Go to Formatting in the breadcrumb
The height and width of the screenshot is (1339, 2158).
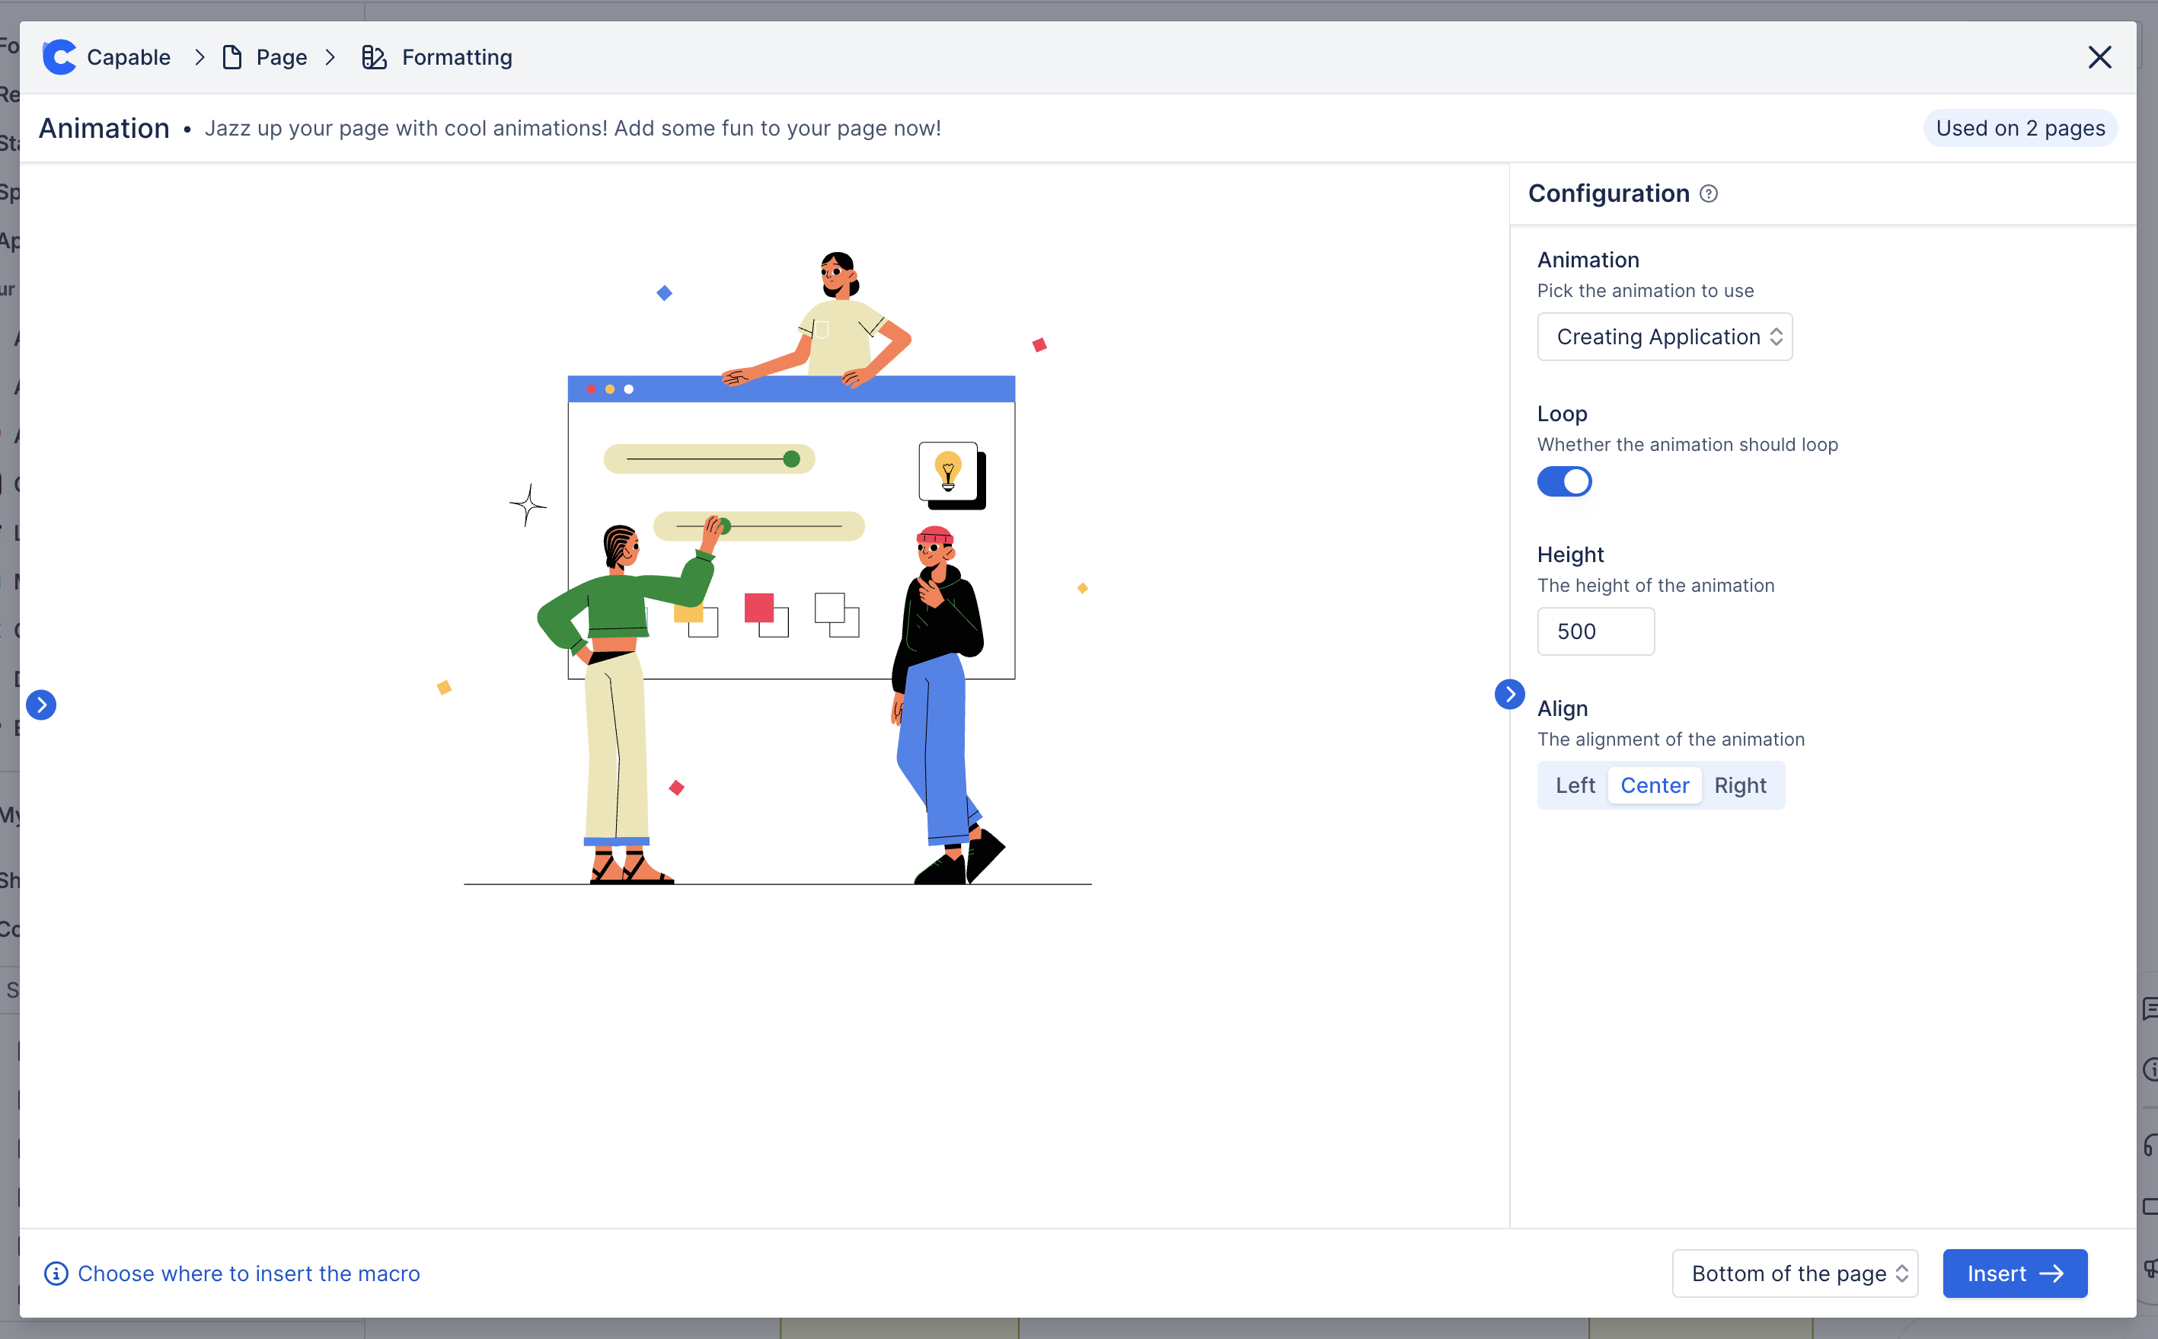tap(457, 58)
